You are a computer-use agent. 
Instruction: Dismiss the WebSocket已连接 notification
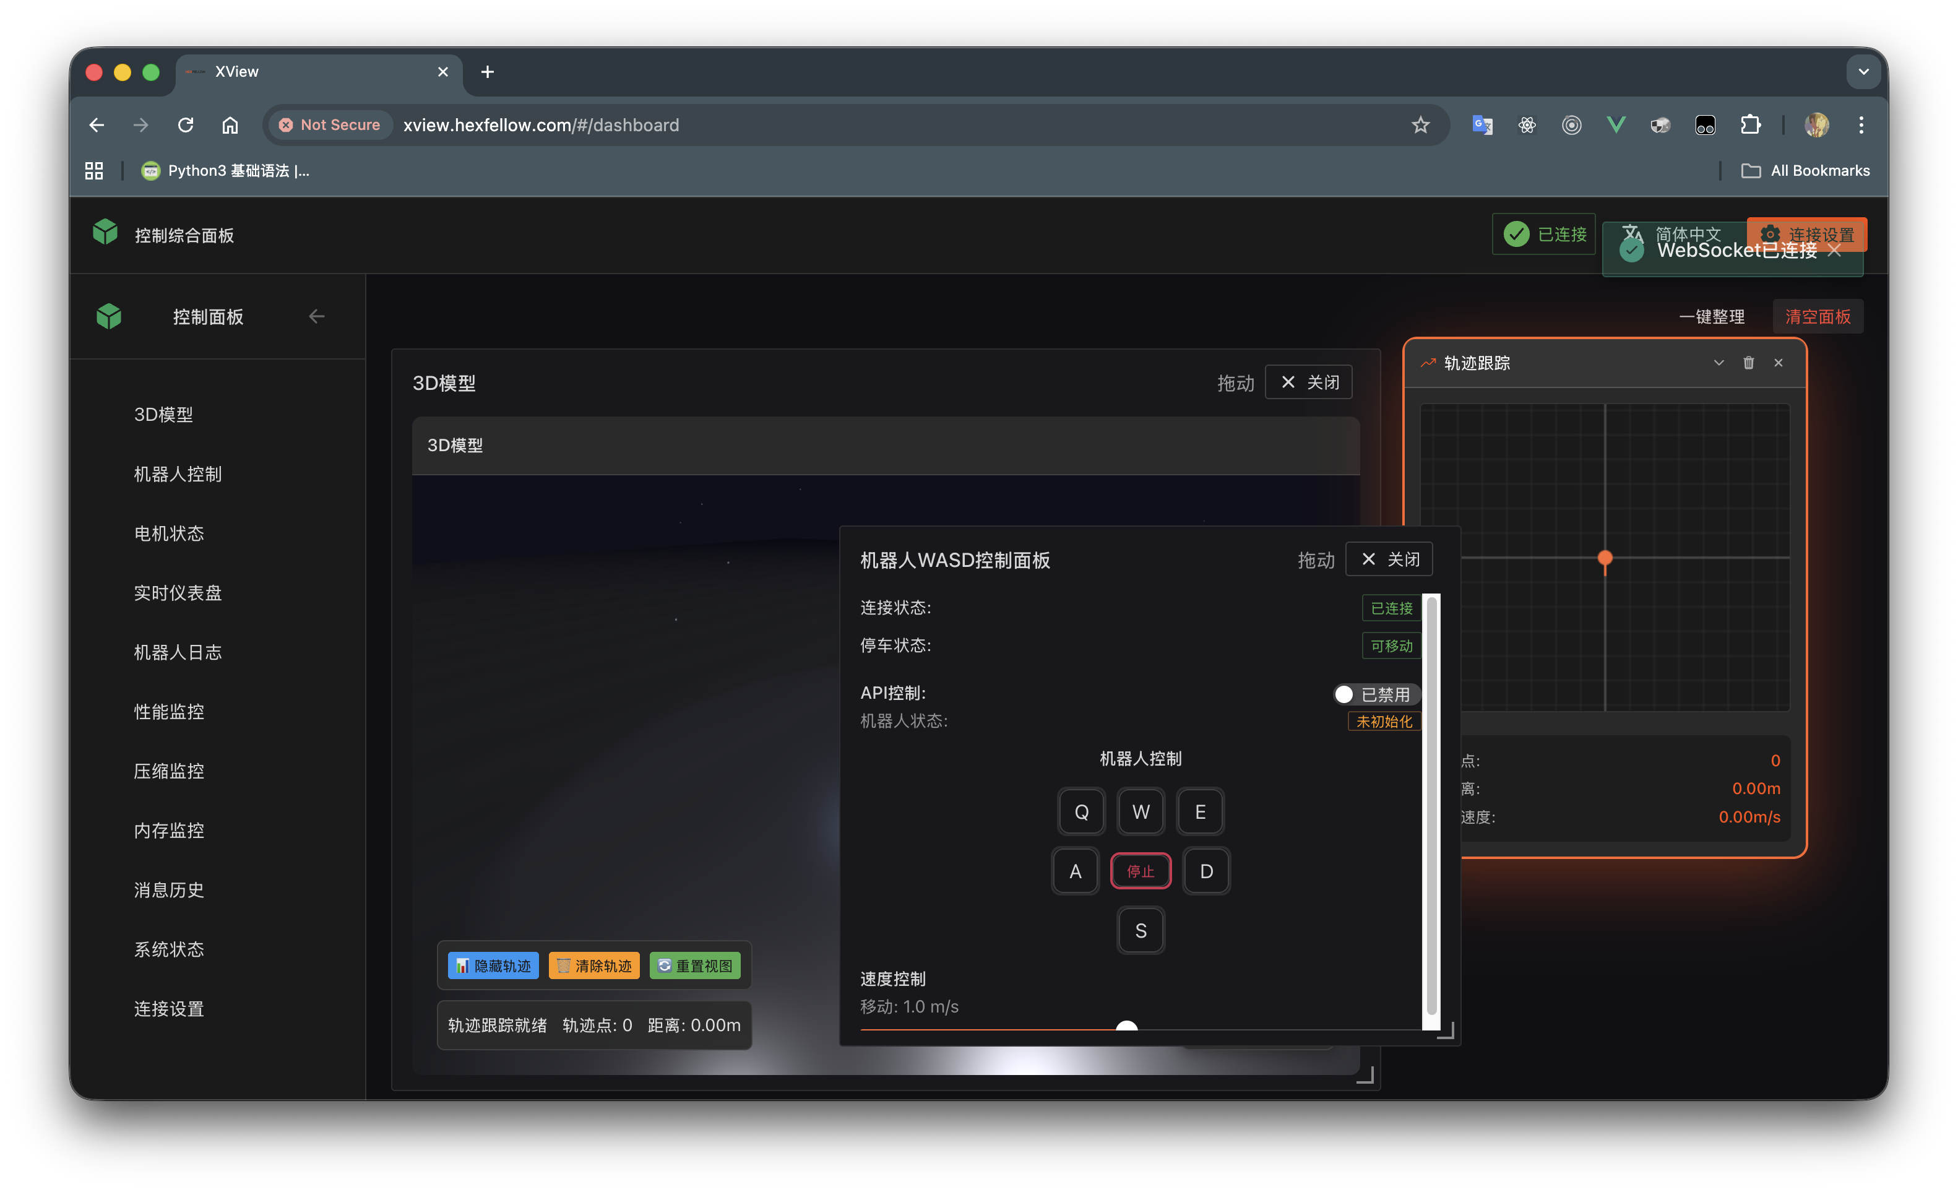click(1834, 250)
